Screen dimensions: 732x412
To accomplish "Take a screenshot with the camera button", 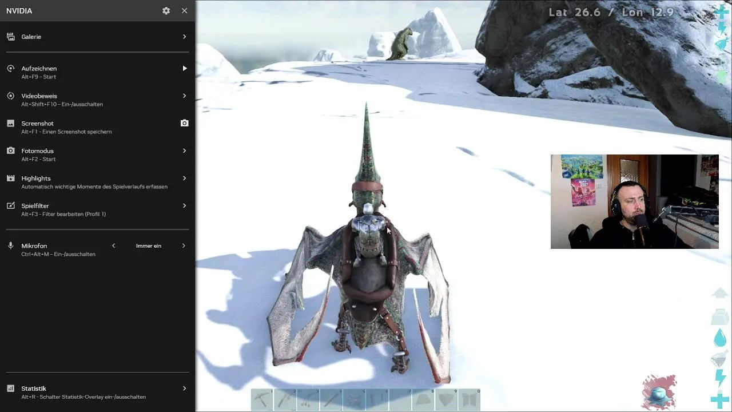I will tap(184, 123).
